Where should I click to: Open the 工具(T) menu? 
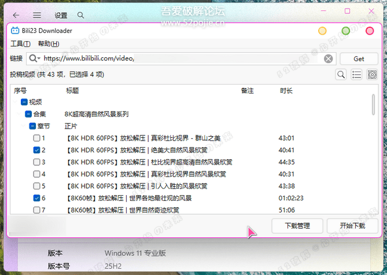[20, 44]
